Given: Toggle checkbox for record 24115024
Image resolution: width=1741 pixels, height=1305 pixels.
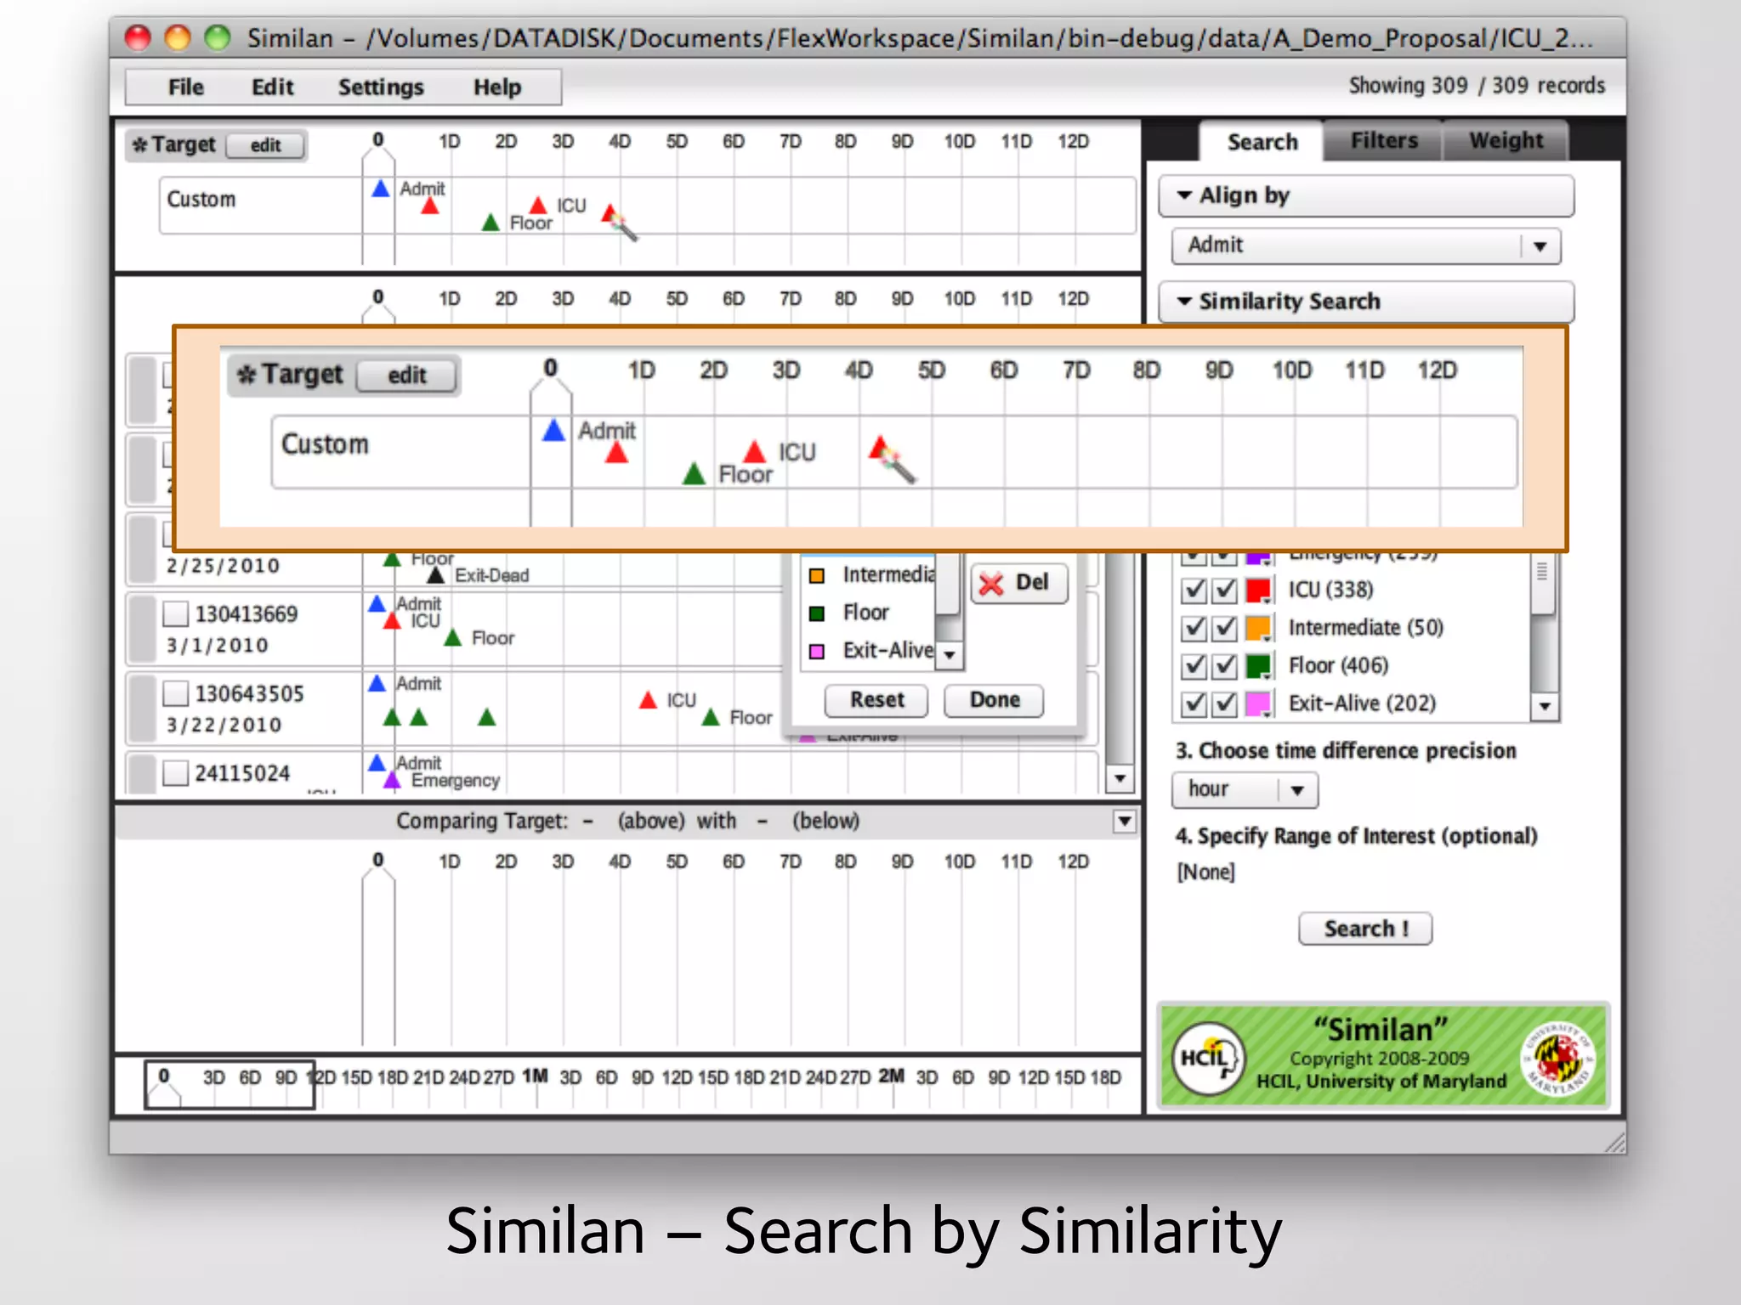Looking at the screenshot, I should click(x=175, y=773).
